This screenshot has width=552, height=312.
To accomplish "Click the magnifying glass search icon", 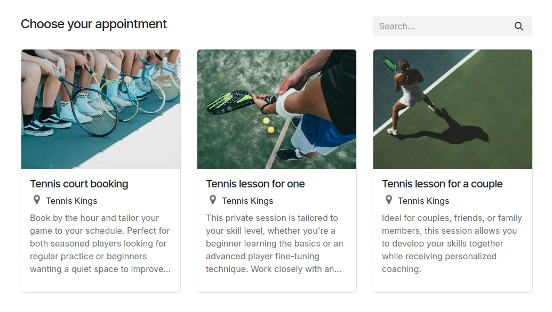I will coord(518,27).
